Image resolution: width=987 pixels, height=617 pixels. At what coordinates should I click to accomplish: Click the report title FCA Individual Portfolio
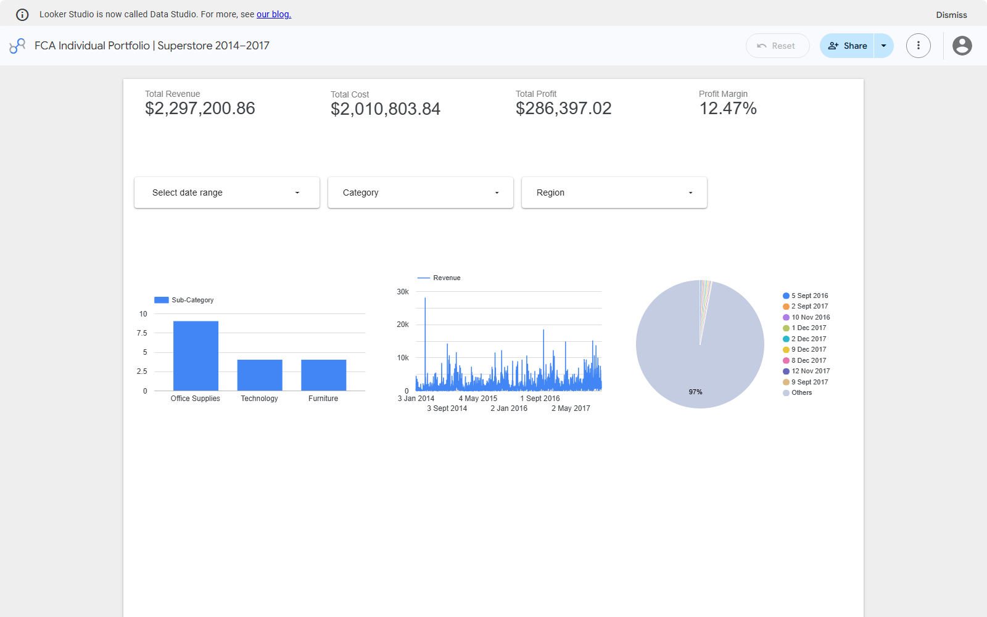[x=152, y=46]
